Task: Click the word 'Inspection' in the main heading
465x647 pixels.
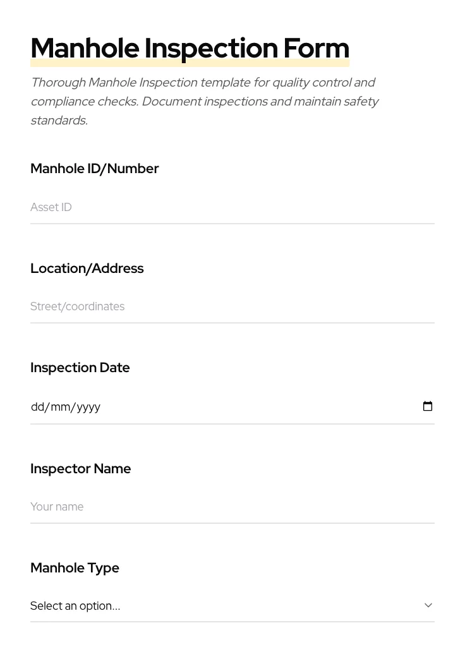Action: 211,49
